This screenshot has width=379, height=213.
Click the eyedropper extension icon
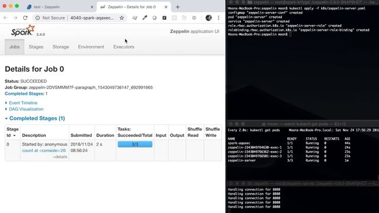click(x=144, y=18)
